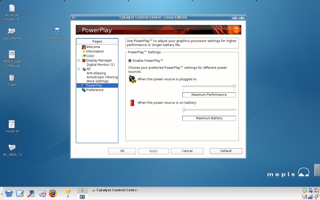Select the Welcome page in the tree
This screenshot has width=320, height=200.
click(x=93, y=47)
